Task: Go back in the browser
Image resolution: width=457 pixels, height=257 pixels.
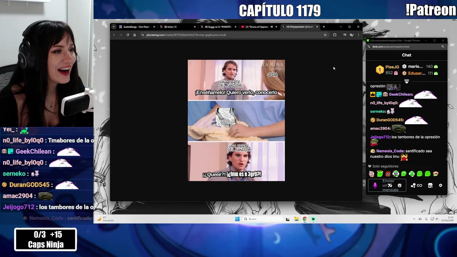Action: coord(114,35)
